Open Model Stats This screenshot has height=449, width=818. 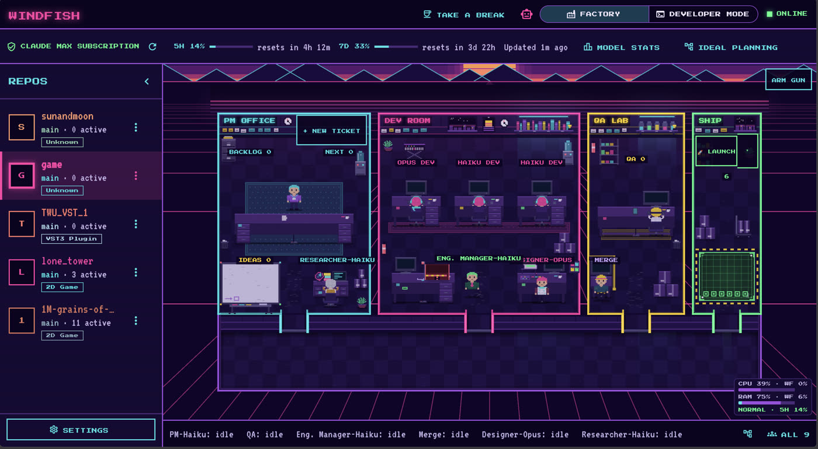coord(622,47)
